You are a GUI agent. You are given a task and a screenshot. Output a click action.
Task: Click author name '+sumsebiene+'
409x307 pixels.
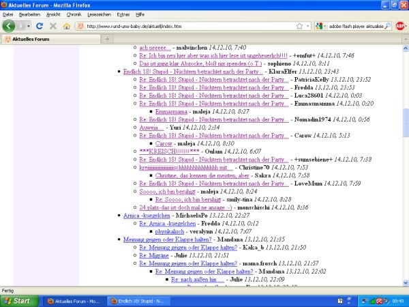pyautogui.click(x=314, y=160)
